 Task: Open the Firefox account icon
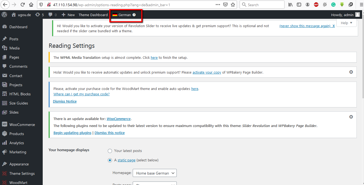click(308, 5)
